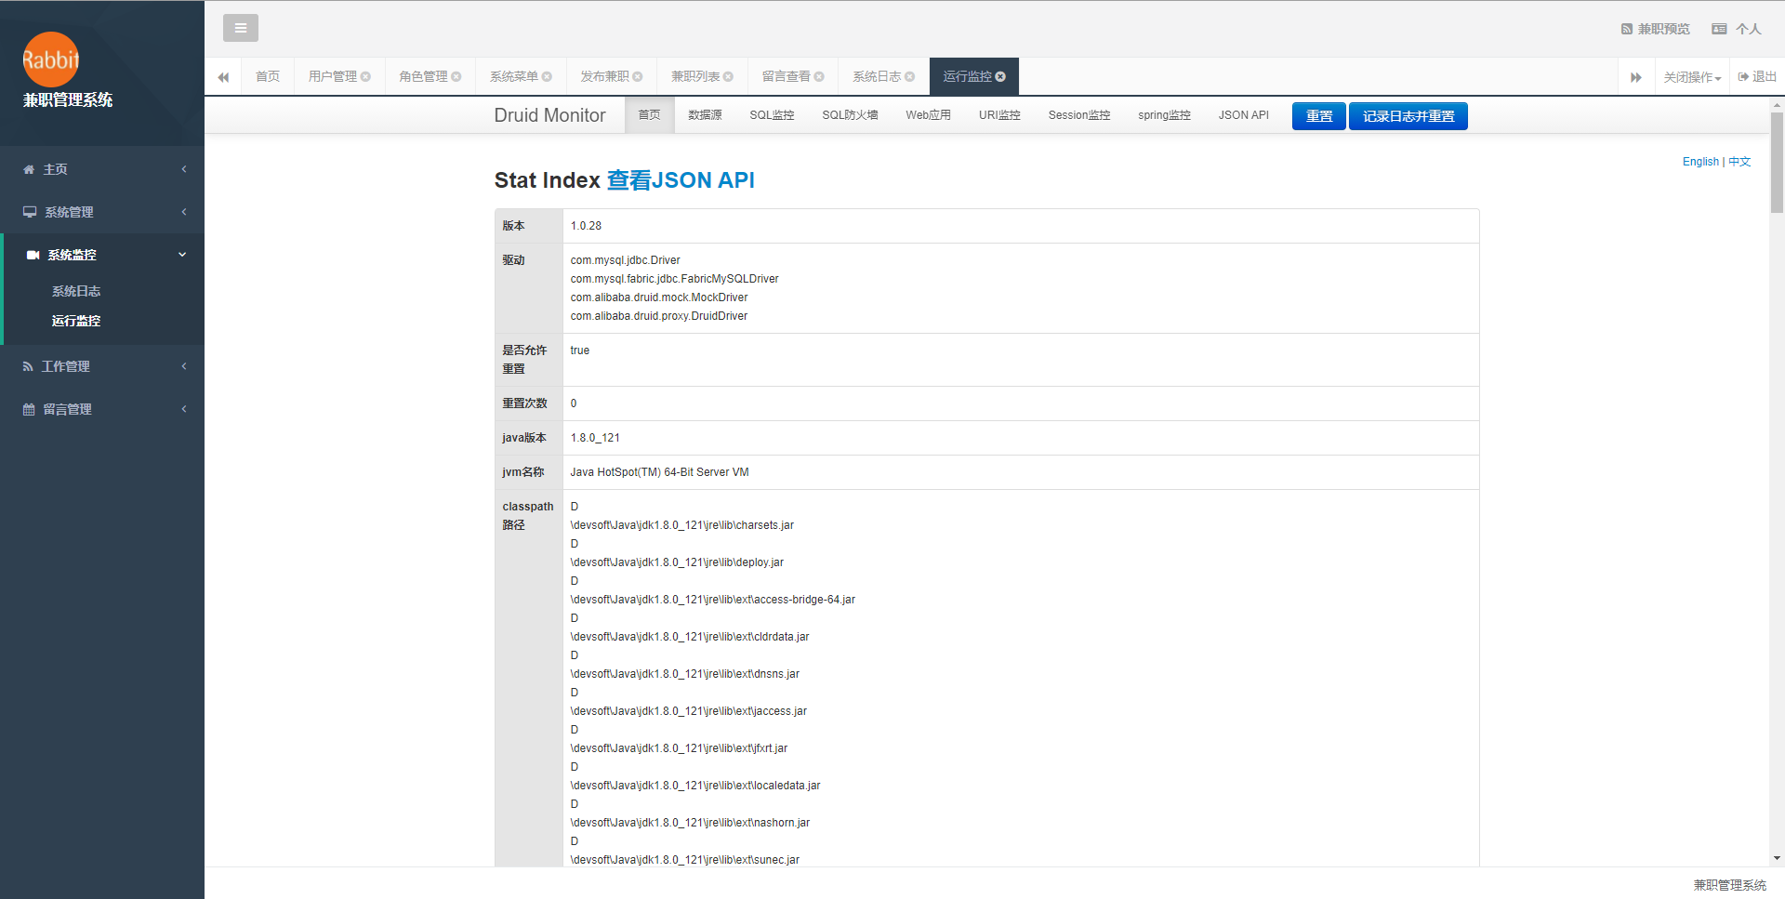Screen dimensions: 1785x899
Task: Collapse the 系统监控 sidebar menu chevron
Action: point(182,255)
